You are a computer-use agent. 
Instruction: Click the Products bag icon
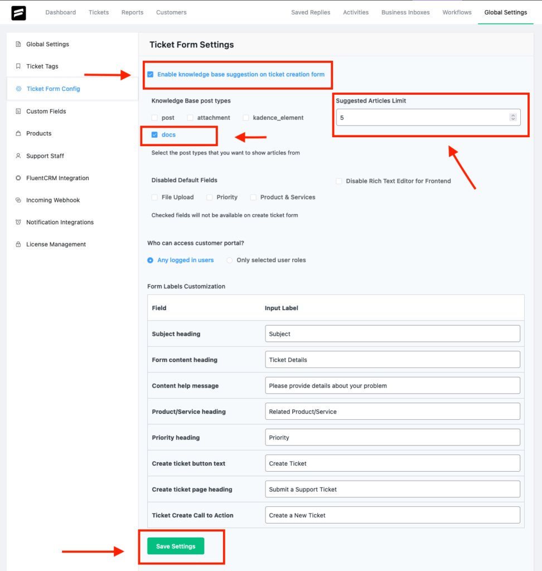(18, 133)
